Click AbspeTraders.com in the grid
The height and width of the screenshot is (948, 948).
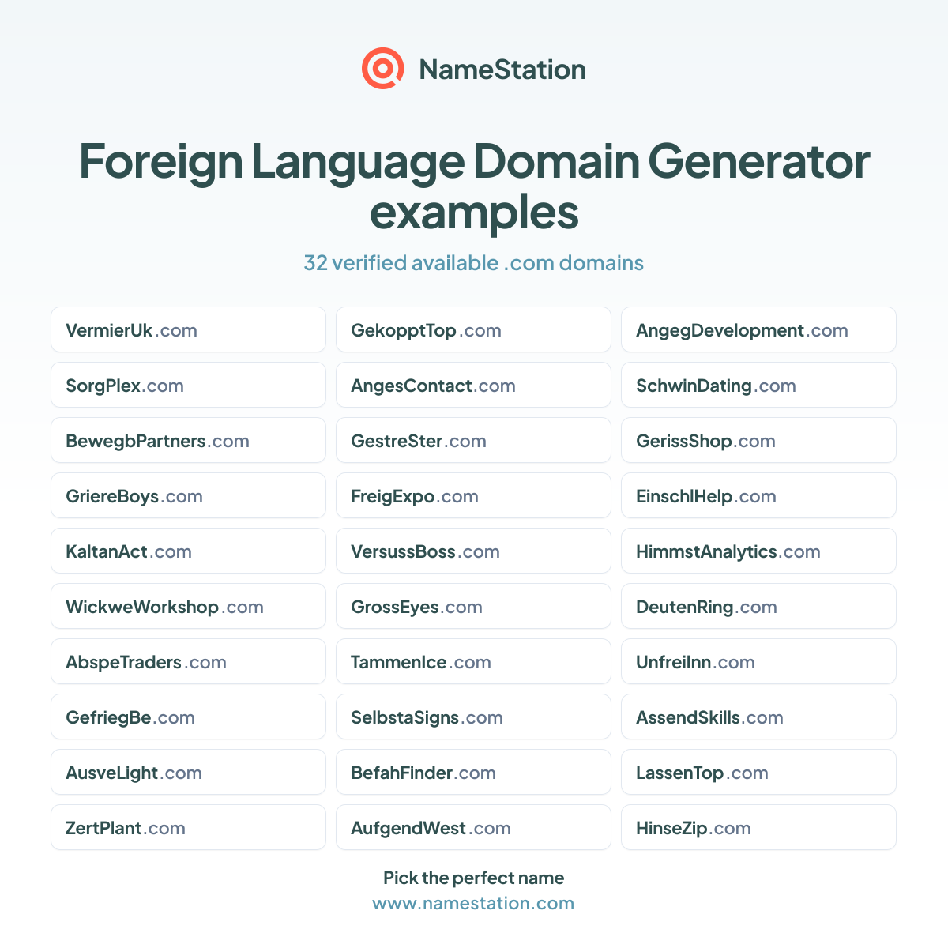coord(189,661)
